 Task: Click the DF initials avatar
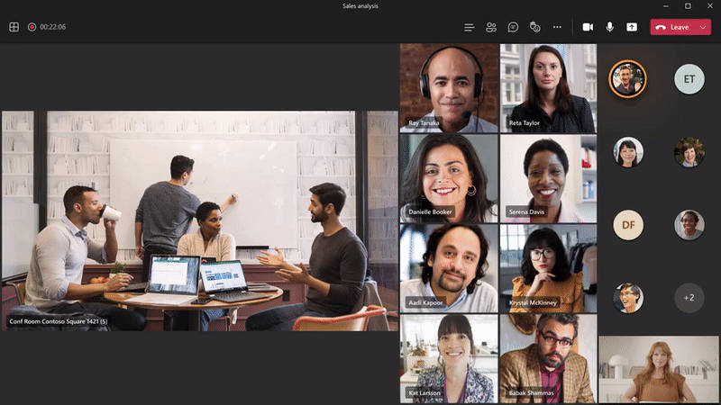pyautogui.click(x=628, y=225)
